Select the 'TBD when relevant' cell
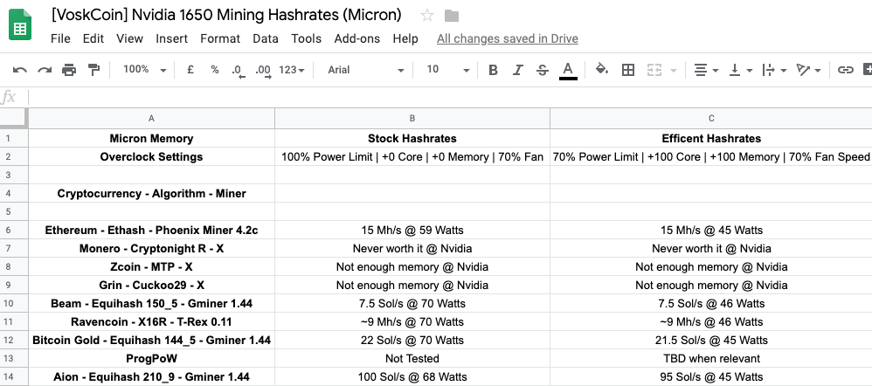The width and height of the screenshot is (872, 386). click(711, 359)
